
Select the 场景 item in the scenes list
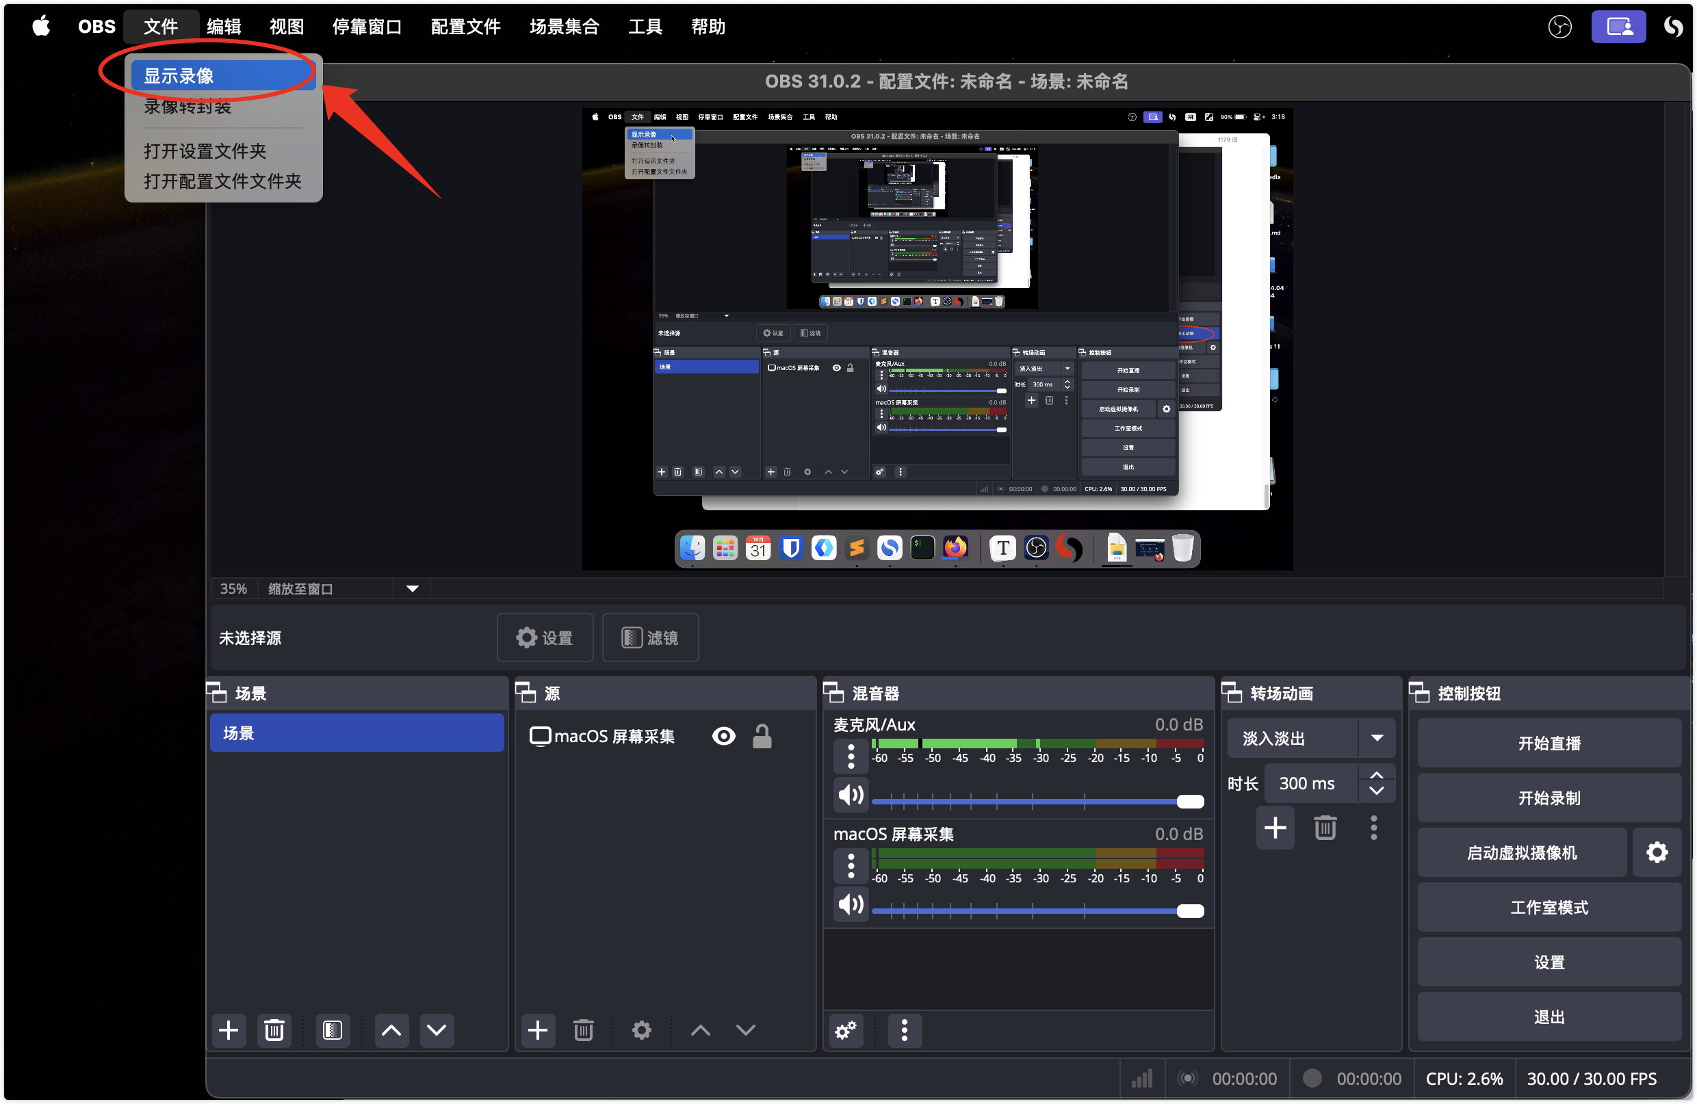(357, 733)
